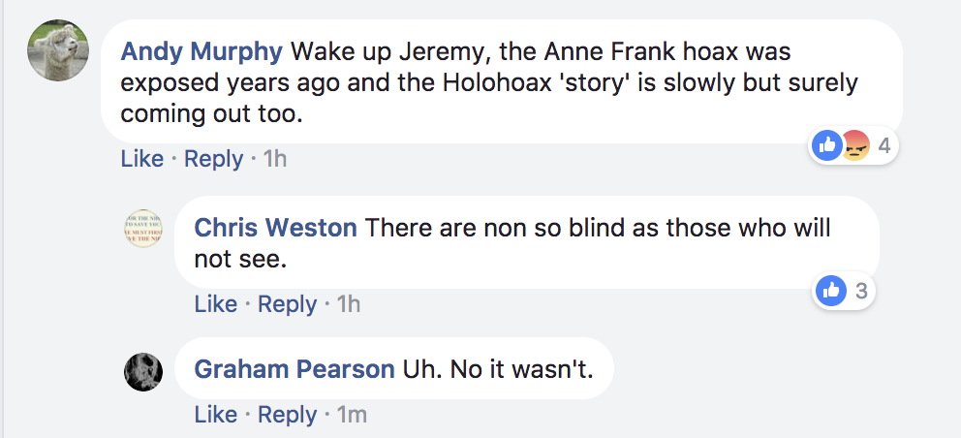Viewport: 961px width, 438px height.
Task: Open reaction count 4 on Andy's comment
Action: tap(883, 146)
